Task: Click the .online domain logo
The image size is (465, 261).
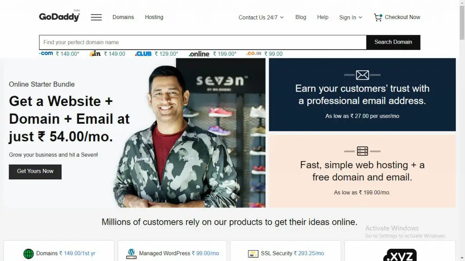Action: (199, 54)
